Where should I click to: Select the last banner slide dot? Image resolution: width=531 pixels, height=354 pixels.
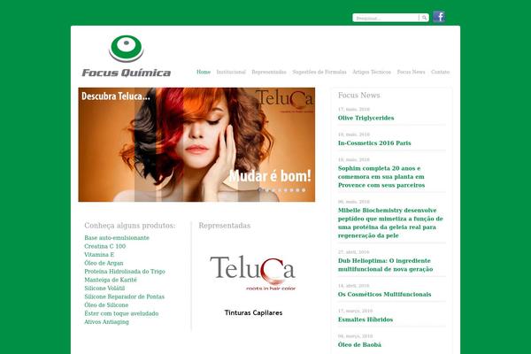tap(304, 190)
